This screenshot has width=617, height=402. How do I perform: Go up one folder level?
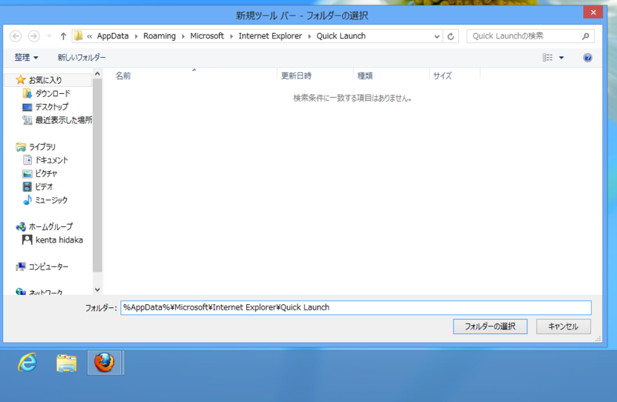click(63, 36)
